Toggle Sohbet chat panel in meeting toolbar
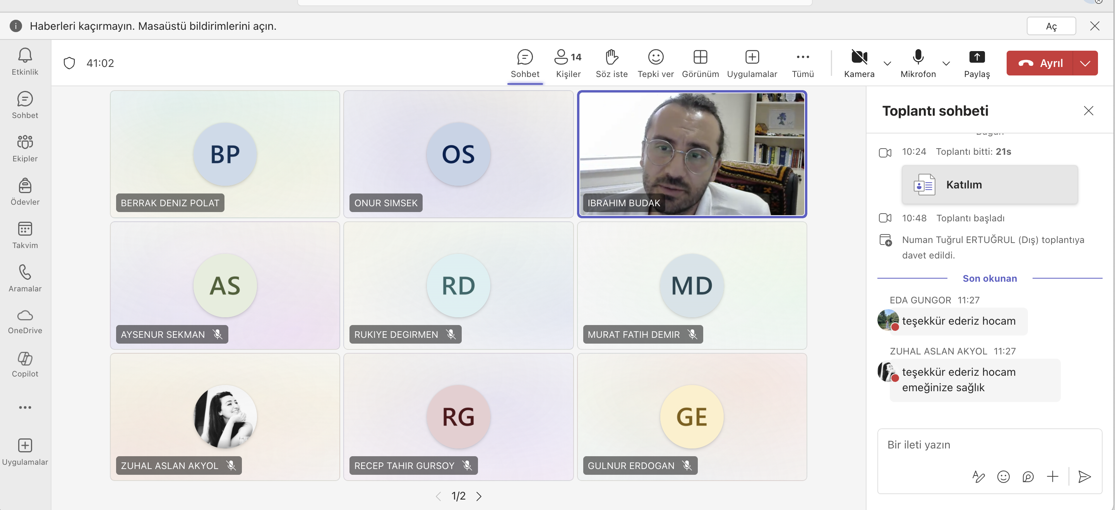This screenshot has width=1115, height=510. 525,63
